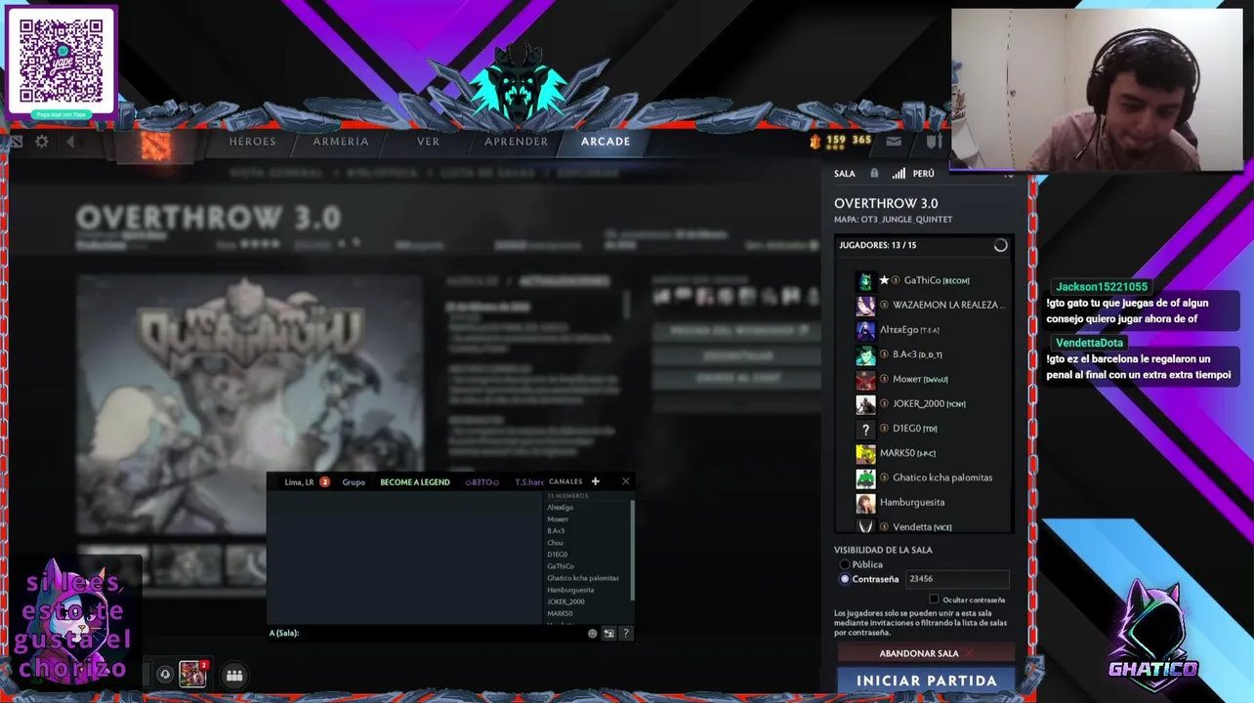Click the round icon left of hero icon
This screenshot has width=1254, height=703.
click(165, 675)
